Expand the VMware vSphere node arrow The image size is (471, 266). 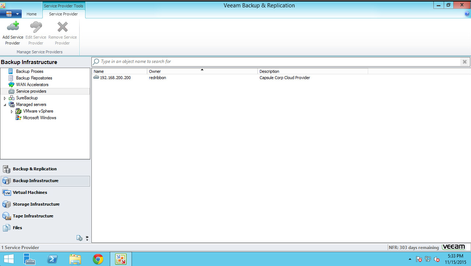(x=12, y=111)
